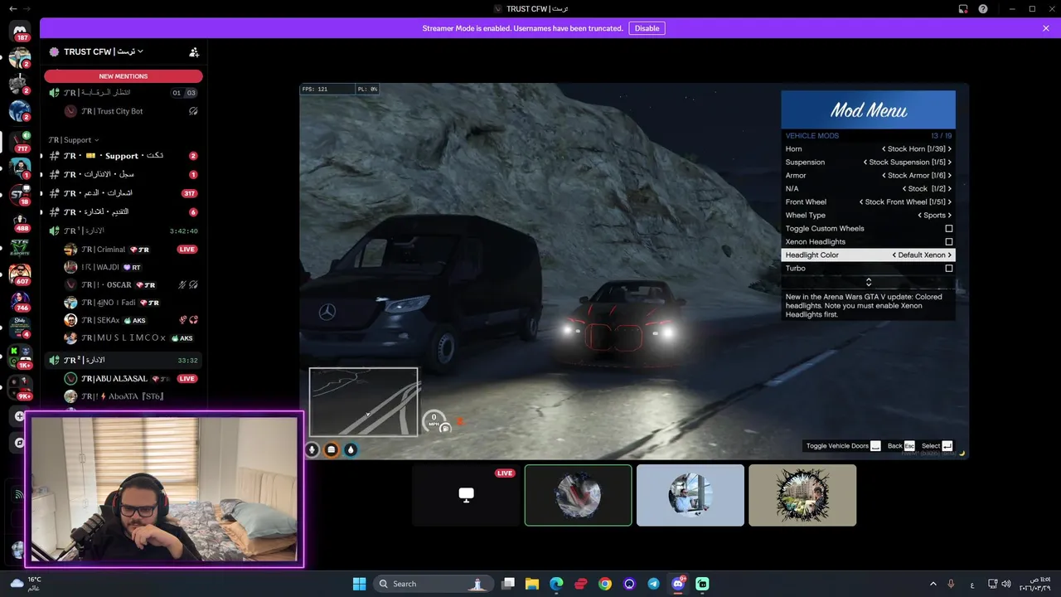Show hidden icons in the system tray
Image resolution: width=1061 pixels, height=597 pixels.
[933, 584]
